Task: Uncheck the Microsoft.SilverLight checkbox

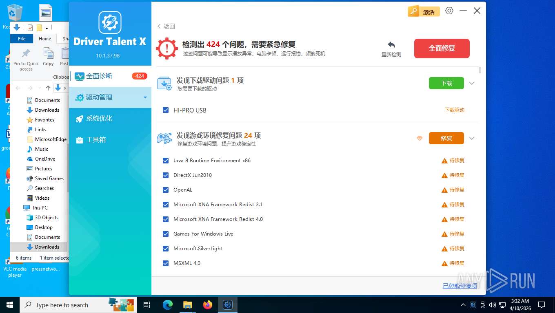Action: (166, 249)
